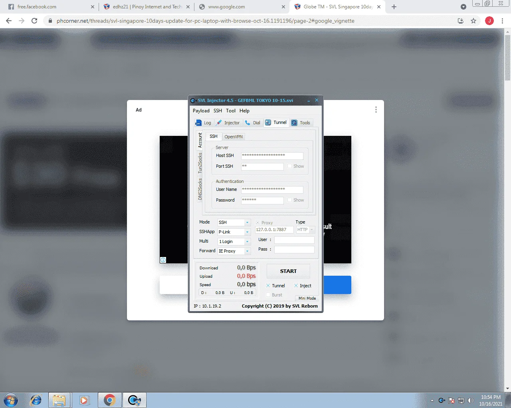Expand the proxy Type HTTP dropdown

click(311, 229)
